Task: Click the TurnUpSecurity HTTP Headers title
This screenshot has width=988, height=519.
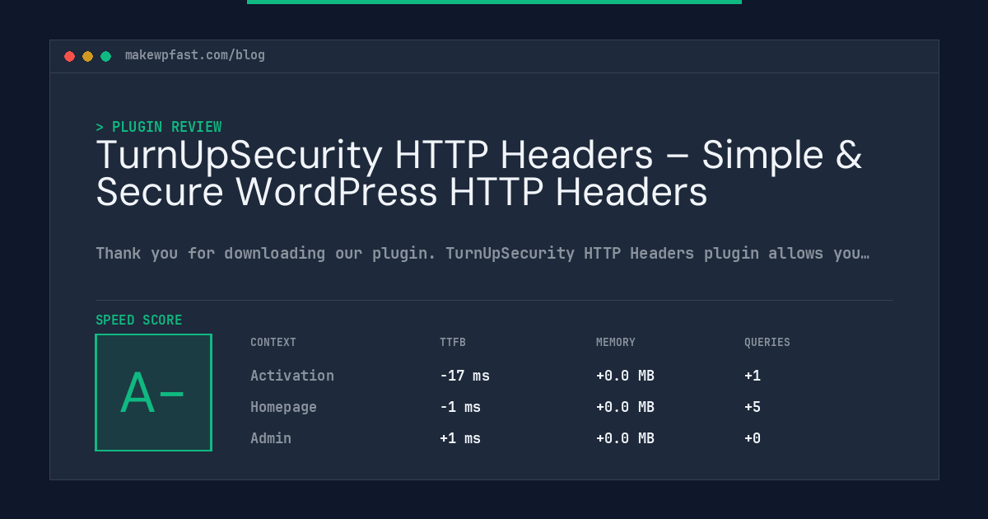Action: [479, 174]
